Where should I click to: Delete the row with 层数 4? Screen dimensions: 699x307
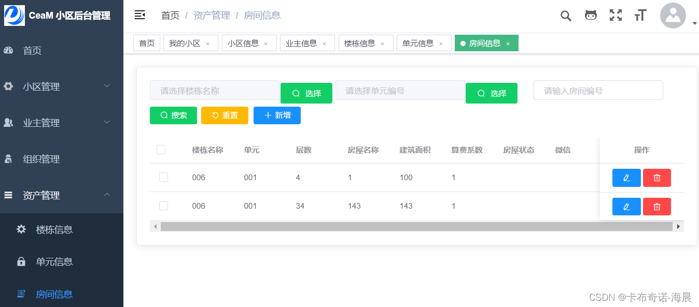[x=657, y=178]
